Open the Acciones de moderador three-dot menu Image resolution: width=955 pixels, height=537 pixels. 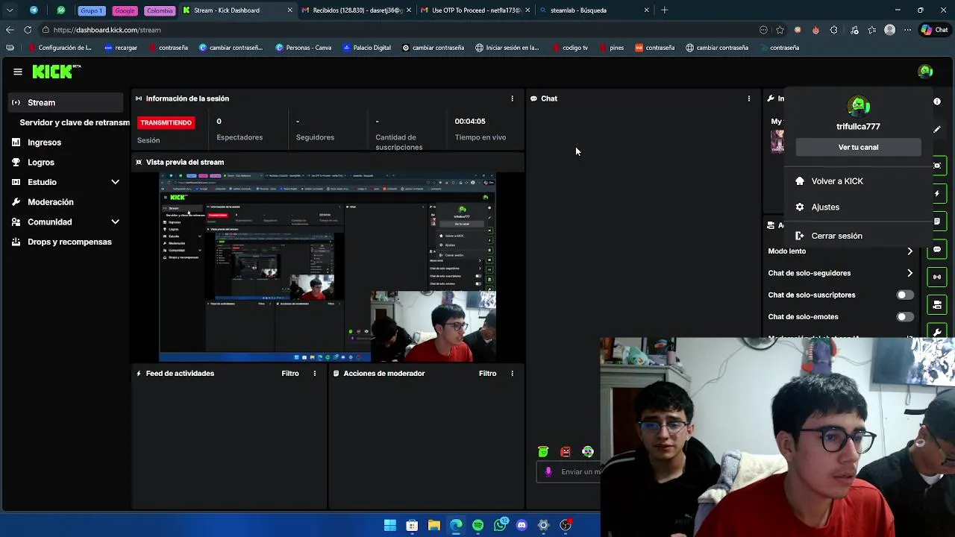click(x=512, y=374)
